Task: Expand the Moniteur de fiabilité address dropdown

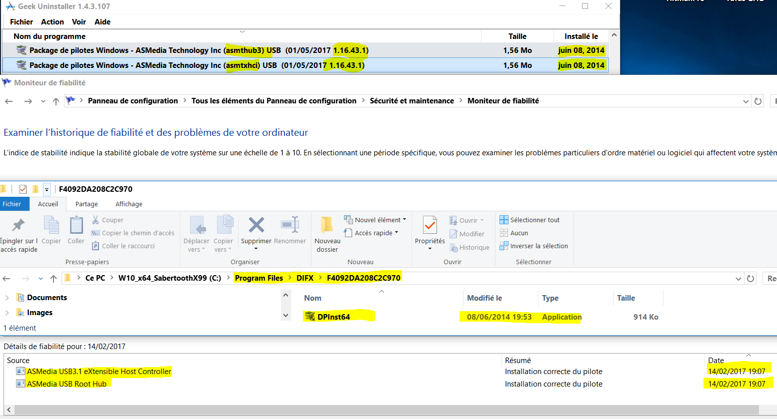Action: (746, 101)
